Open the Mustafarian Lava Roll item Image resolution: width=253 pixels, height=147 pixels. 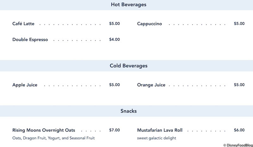point(160,130)
